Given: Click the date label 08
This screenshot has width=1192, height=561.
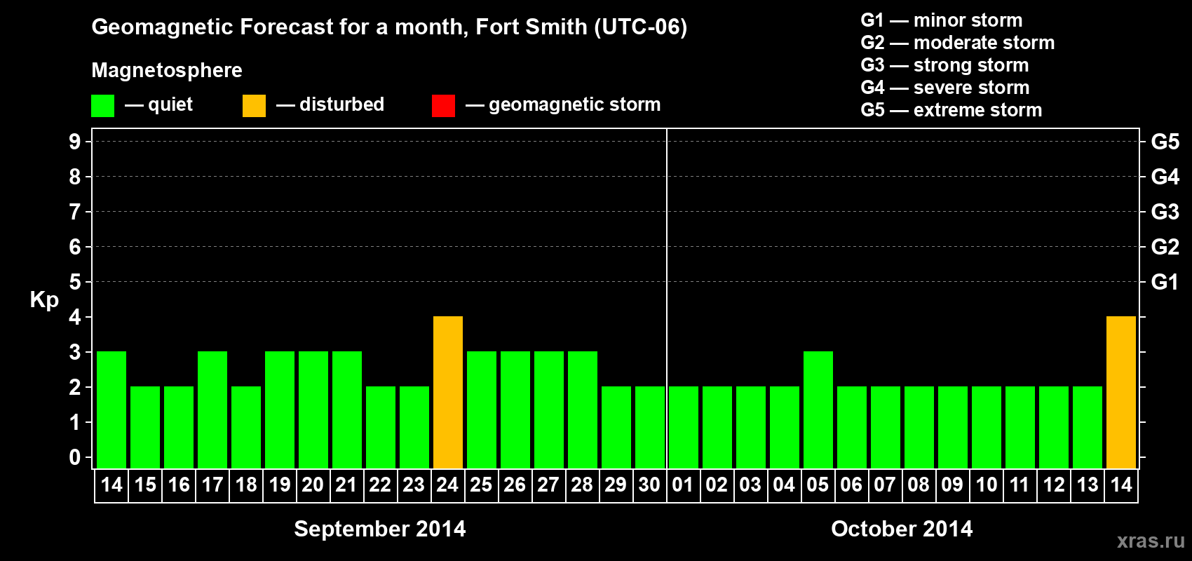Looking at the screenshot, I should point(919,485).
